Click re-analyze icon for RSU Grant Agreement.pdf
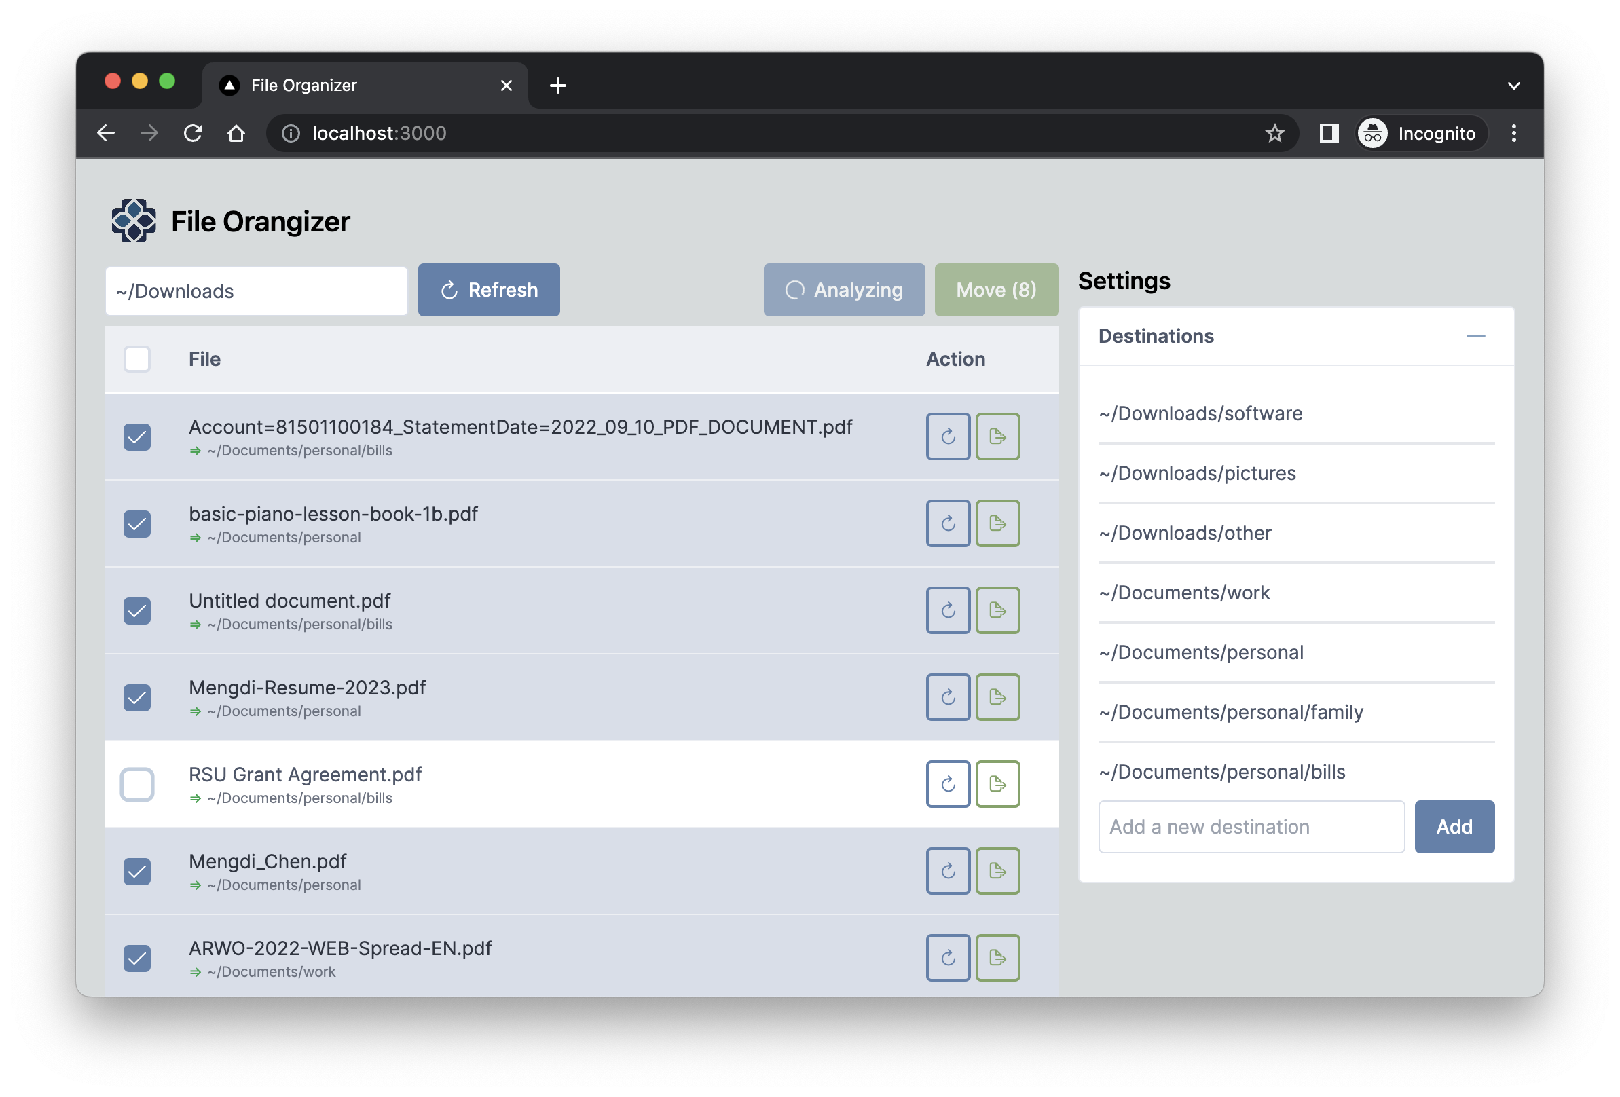Viewport: 1620px width, 1097px height. (947, 784)
